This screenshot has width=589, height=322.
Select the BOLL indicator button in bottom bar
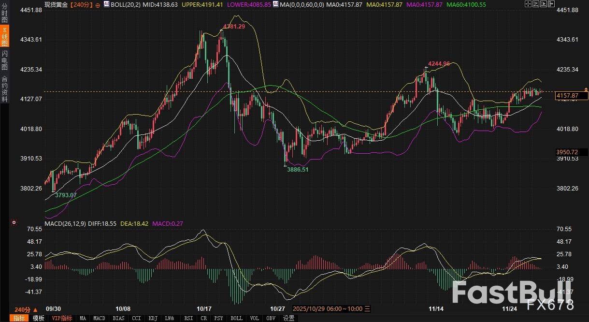coord(236,318)
